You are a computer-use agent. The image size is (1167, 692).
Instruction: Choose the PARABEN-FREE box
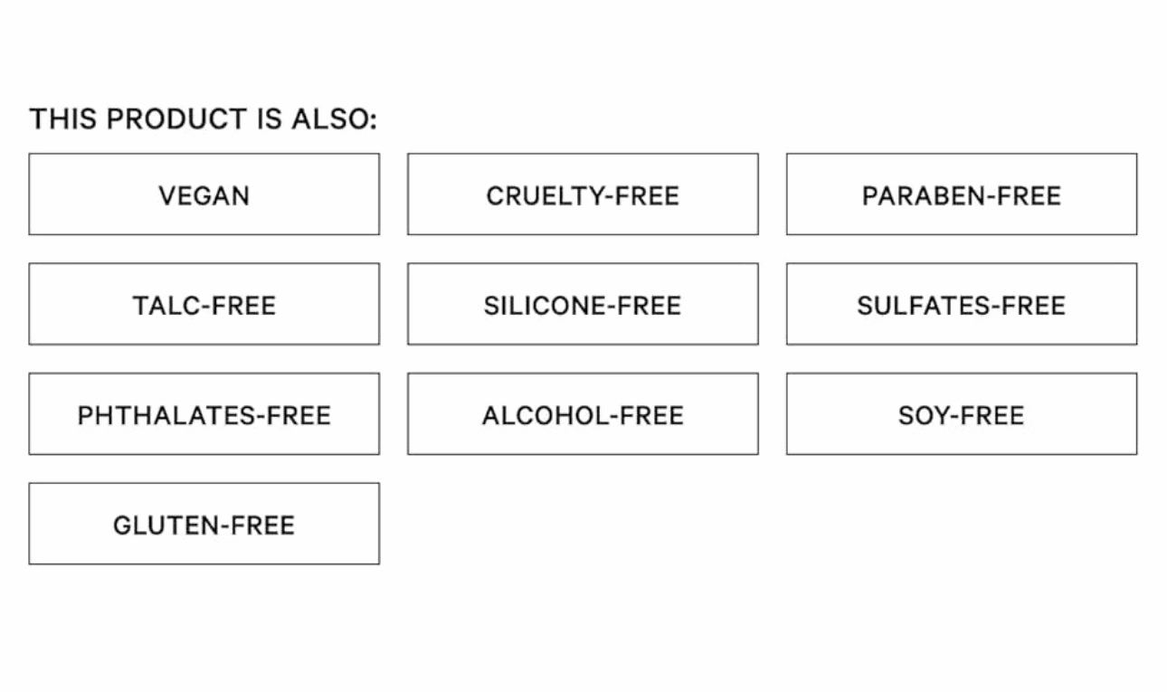pyautogui.click(x=962, y=194)
